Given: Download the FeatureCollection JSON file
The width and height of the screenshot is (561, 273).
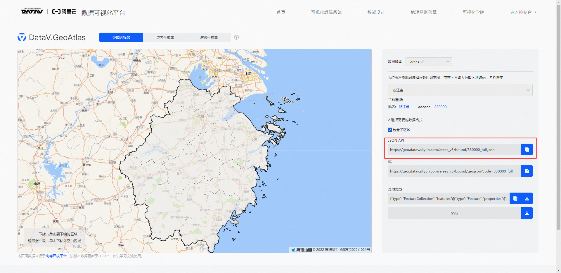Looking at the screenshot, I should pos(527,198).
